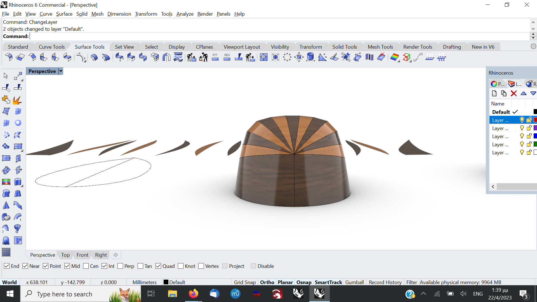
Task: Click the Change degree (DEG) icon
Action: coord(227,57)
